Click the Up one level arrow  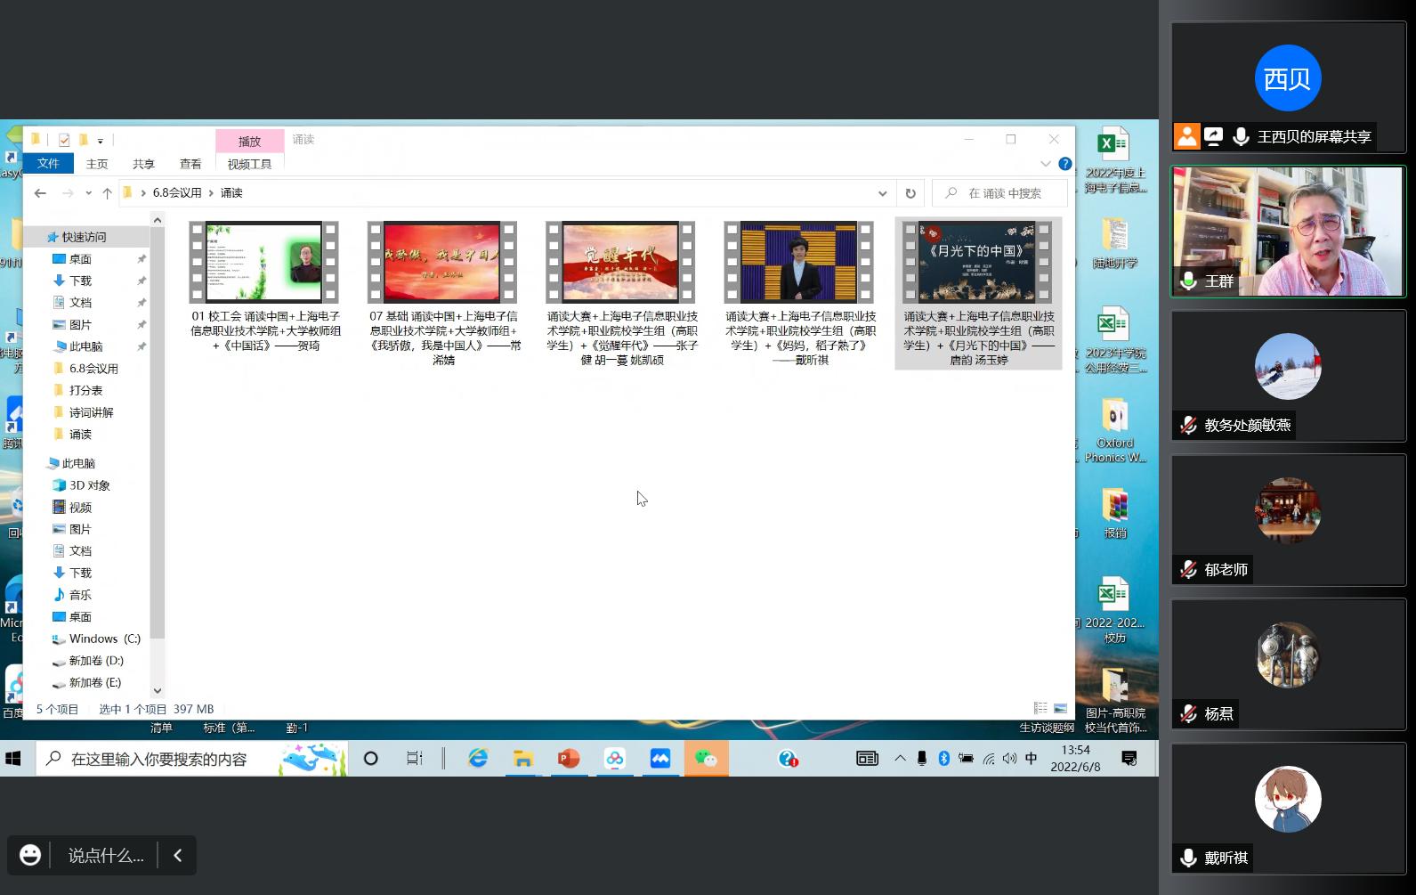click(107, 193)
